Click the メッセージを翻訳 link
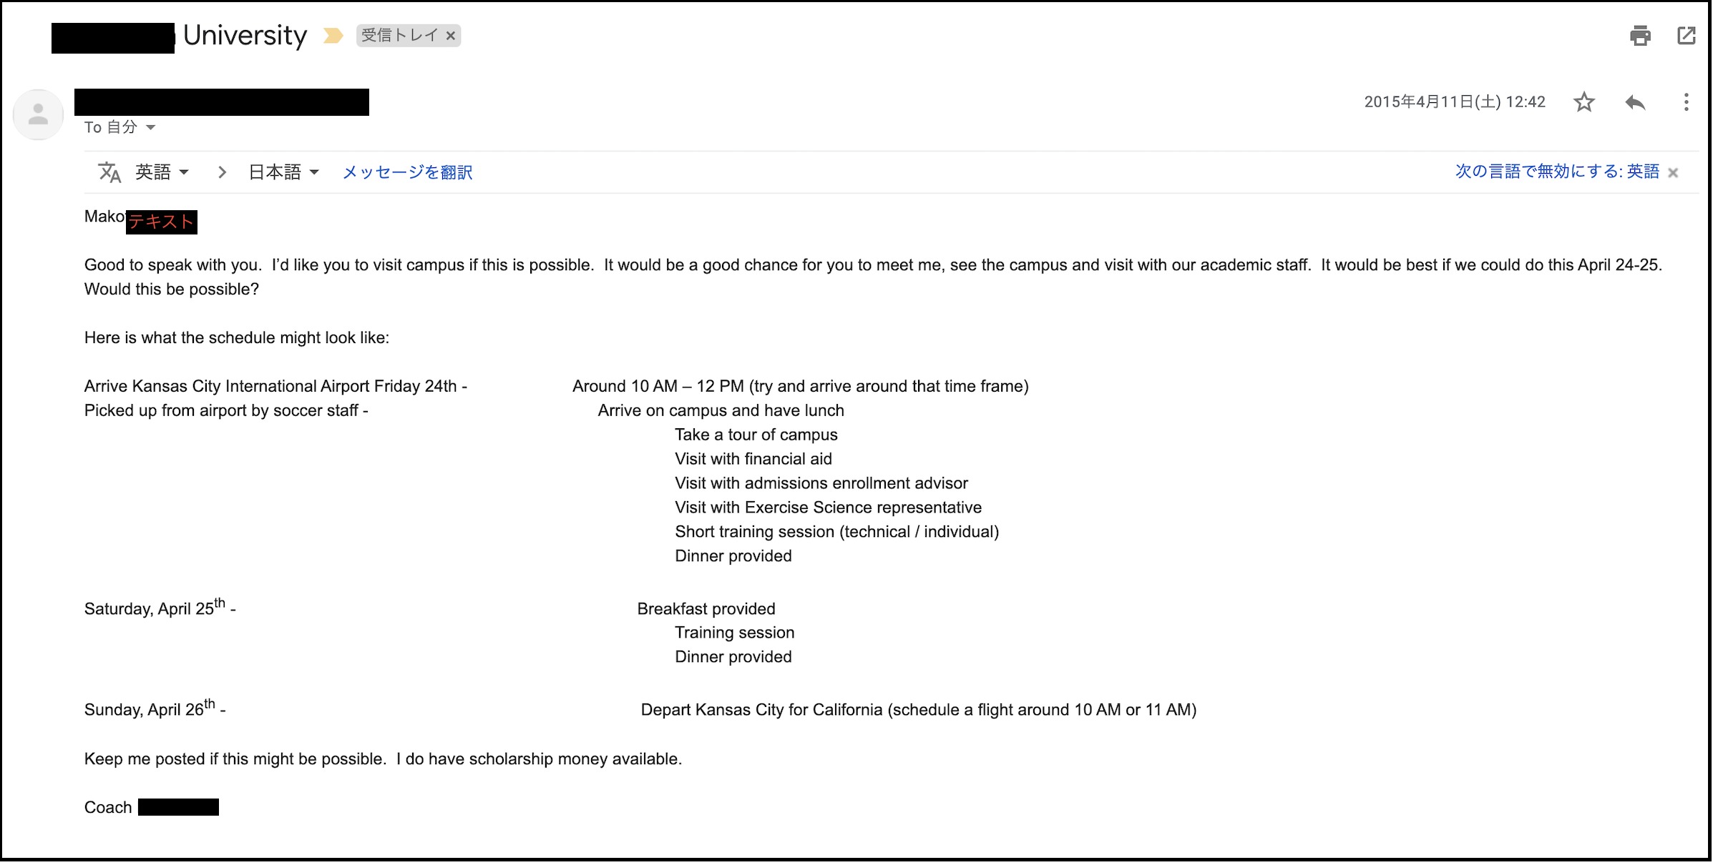Screen dimensions: 1713x865 [x=408, y=172]
